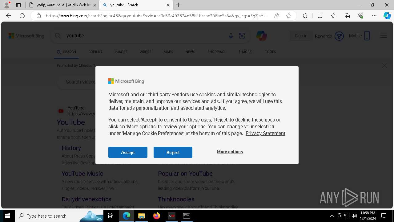394x222 pixels.
Task: Click the Microsoft Bing logo
Action: [x=26, y=36]
